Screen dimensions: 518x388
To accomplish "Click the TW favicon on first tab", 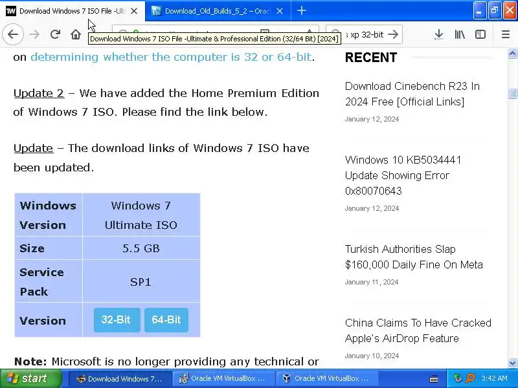I will coord(11,11).
